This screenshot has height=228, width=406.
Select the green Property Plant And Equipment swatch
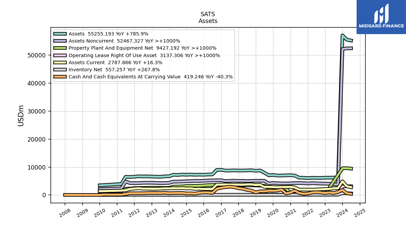[61, 48]
